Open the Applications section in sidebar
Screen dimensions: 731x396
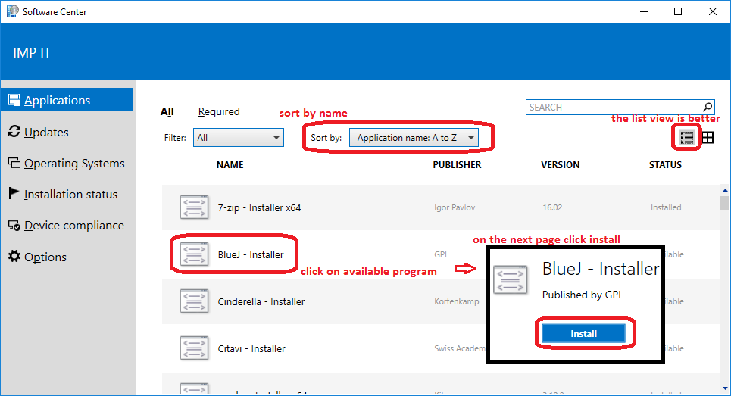(x=67, y=100)
